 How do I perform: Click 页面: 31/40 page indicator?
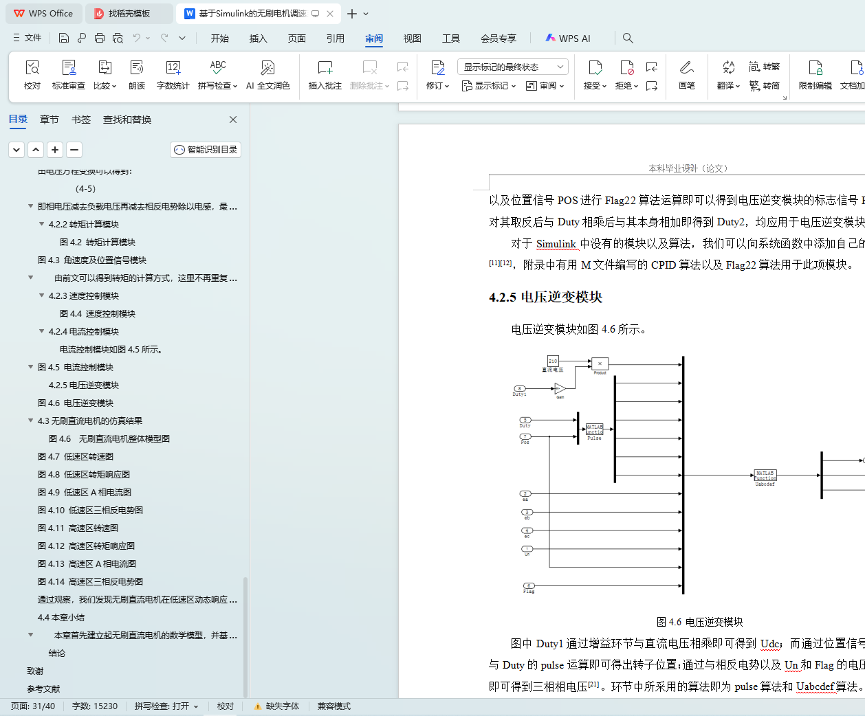[x=33, y=706]
